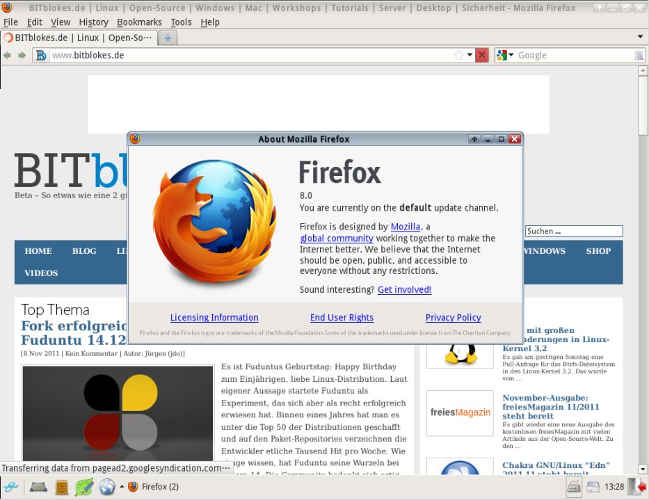The width and height of the screenshot is (649, 500).
Task: Open the search engine selector dropdown
Action: [511, 55]
